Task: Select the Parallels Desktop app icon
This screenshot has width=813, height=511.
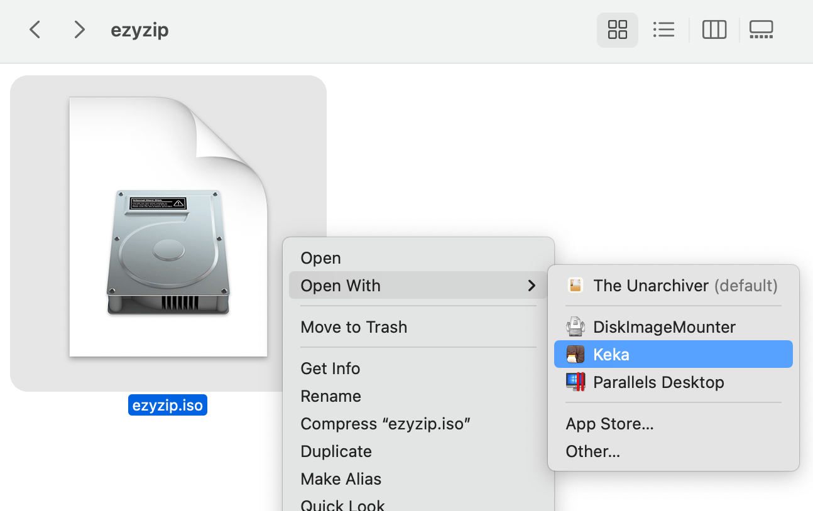Action: pos(576,382)
